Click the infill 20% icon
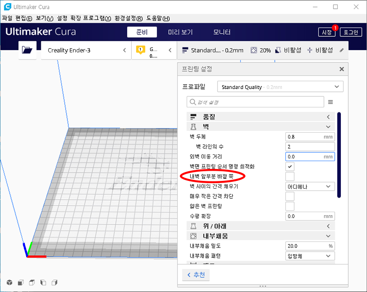367x292 pixels. click(x=254, y=50)
